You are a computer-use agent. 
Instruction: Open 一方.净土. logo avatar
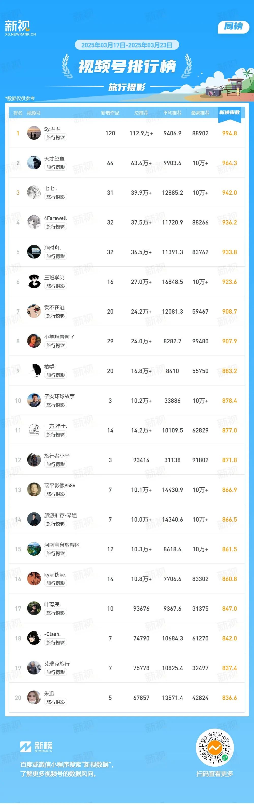point(34,430)
